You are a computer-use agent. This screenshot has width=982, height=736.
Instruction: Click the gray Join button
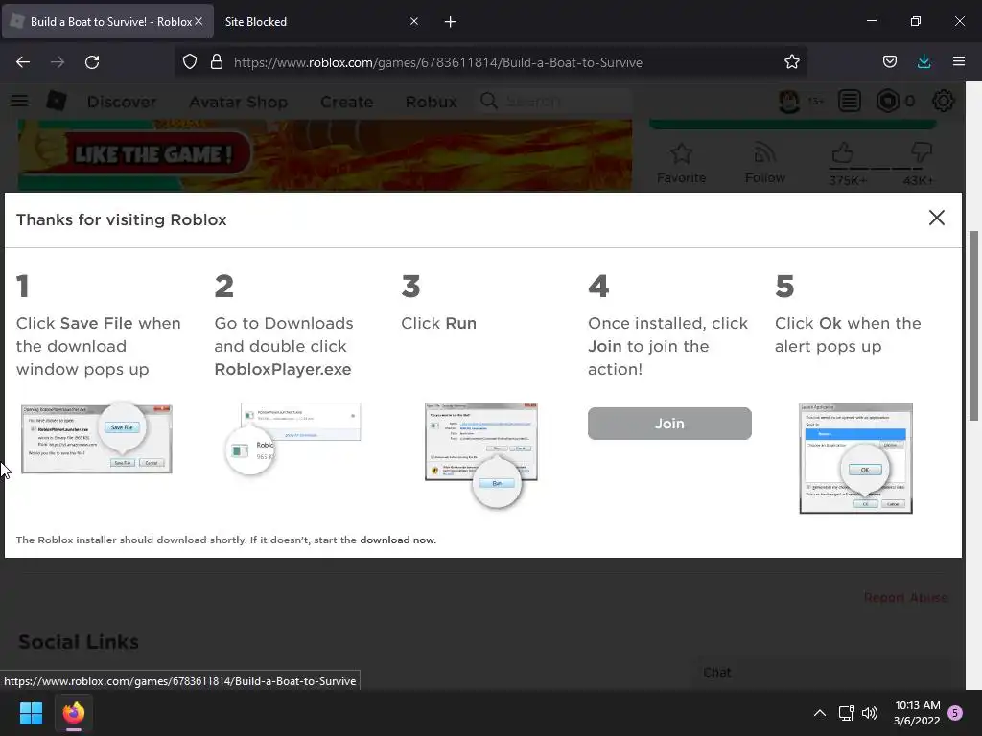pos(668,424)
